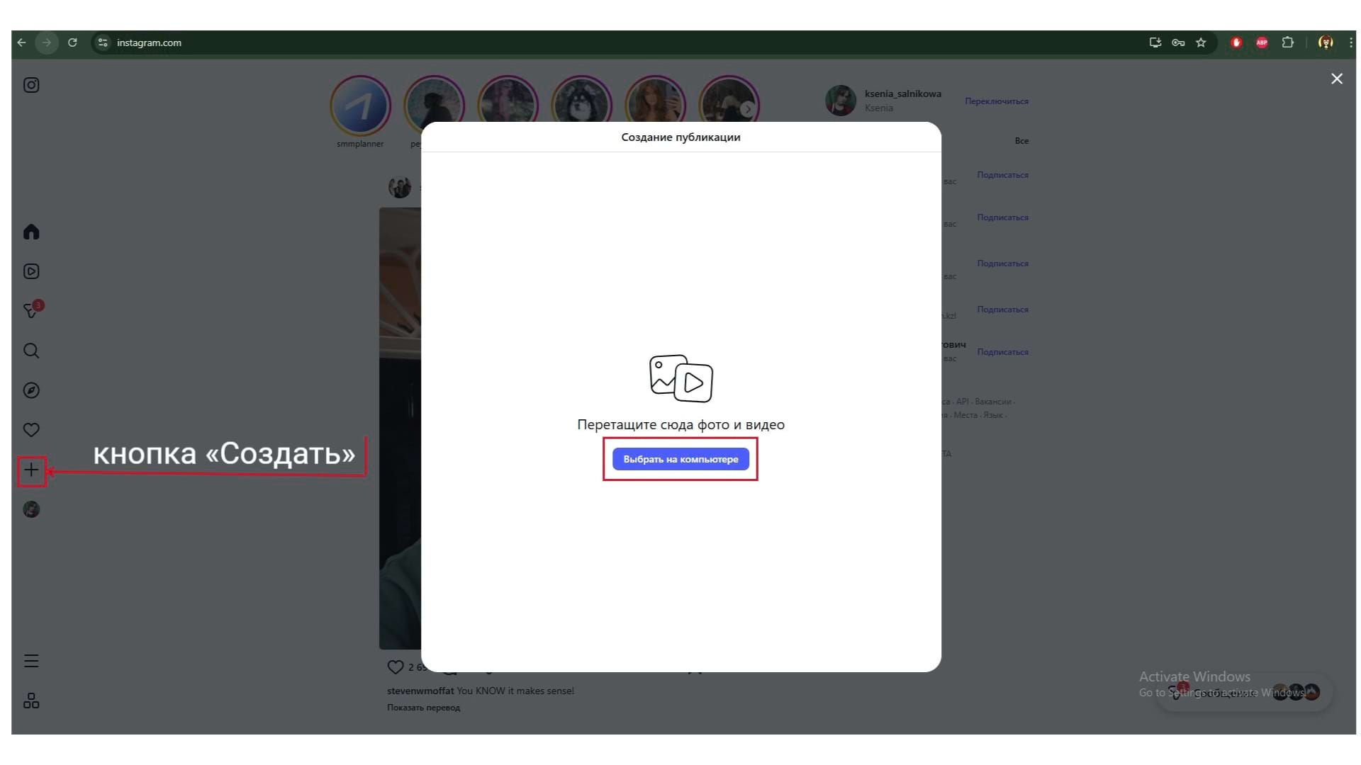Open the Search magnifier in sidebar
Viewport: 1361px width, 765px height.
[x=31, y=351]
